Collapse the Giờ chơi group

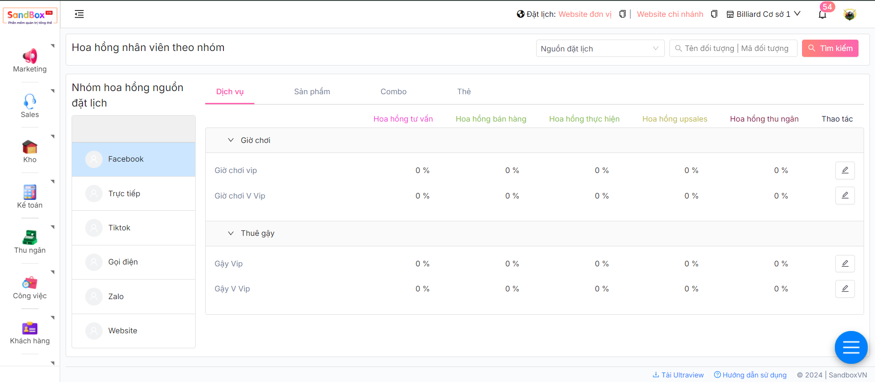pyautogui.click(x=231, y=140)
